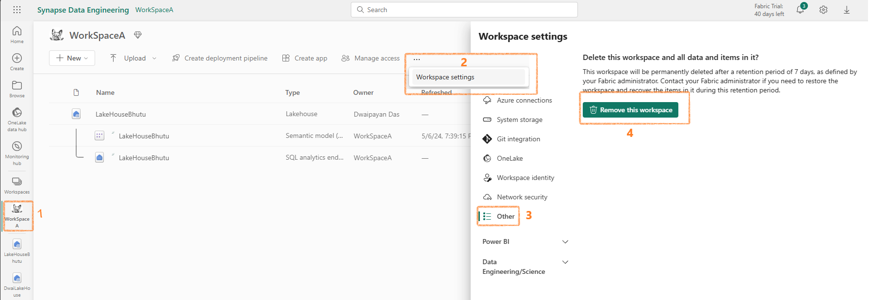869x300 pixels.
Task: Select WorkSpace A in the left sidebar
Action: click(x=17, y=216)
